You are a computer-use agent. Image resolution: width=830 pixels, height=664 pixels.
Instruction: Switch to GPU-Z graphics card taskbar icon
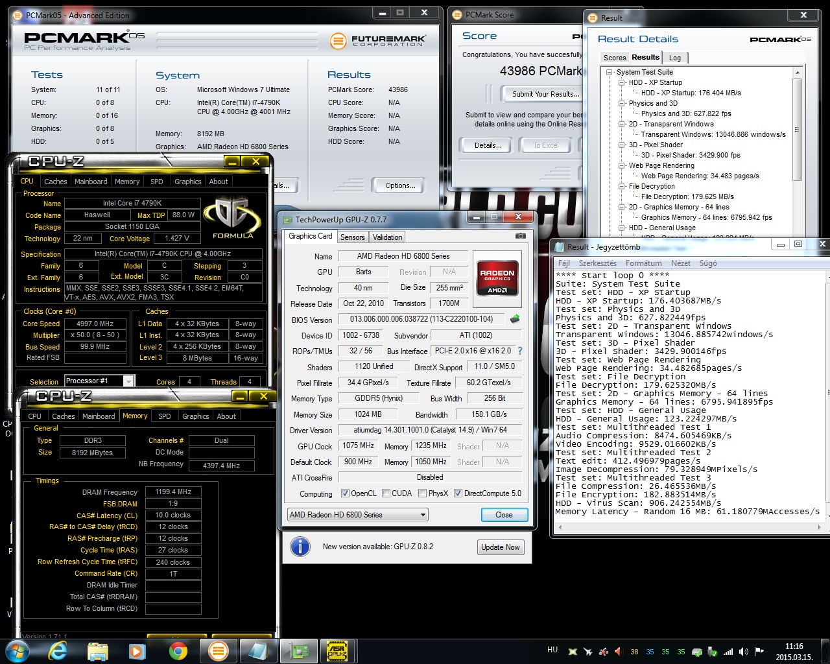pos(298,650)
